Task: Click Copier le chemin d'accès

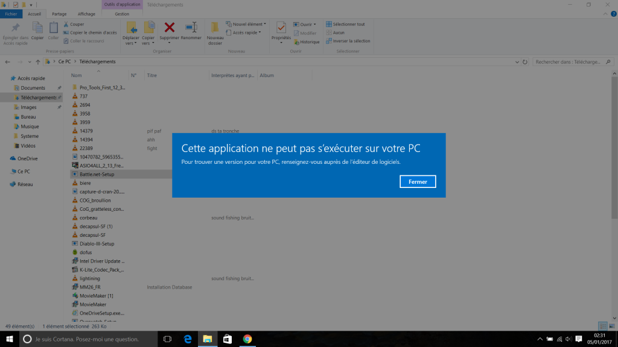Action: (x=90, y=33)
